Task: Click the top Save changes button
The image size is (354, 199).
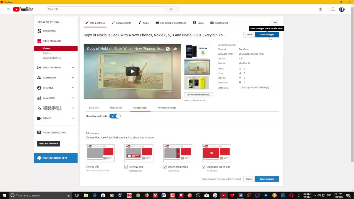Action: coord(267,35)
